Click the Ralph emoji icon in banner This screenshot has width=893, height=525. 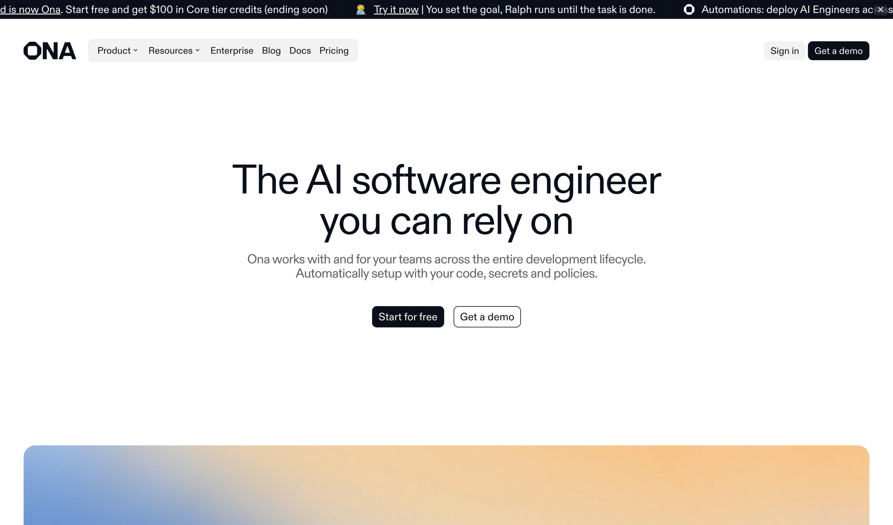pos(361,9)
